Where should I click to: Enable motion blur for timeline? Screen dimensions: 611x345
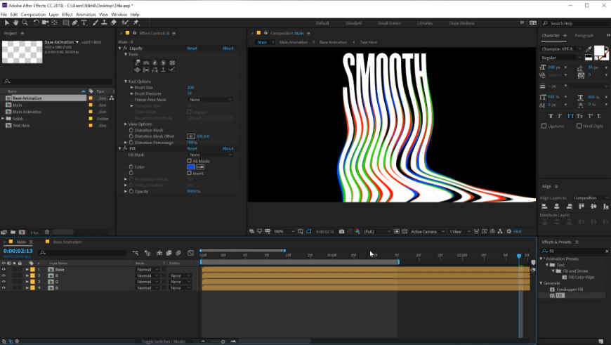click(x=178, y=253)
